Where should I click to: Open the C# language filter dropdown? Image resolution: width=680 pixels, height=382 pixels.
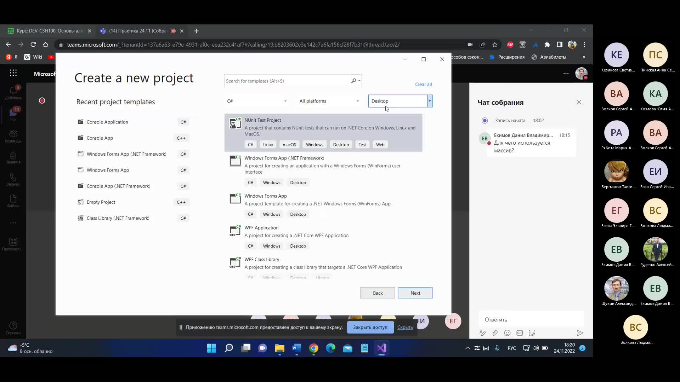[257, 101]
